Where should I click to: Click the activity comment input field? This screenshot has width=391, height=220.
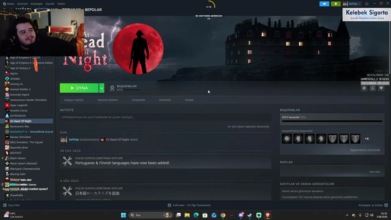pos(166,117)
